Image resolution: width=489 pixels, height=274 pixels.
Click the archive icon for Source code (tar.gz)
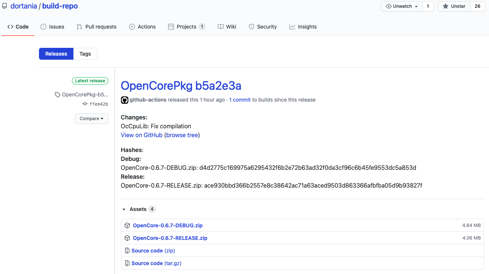click(127, 263)
